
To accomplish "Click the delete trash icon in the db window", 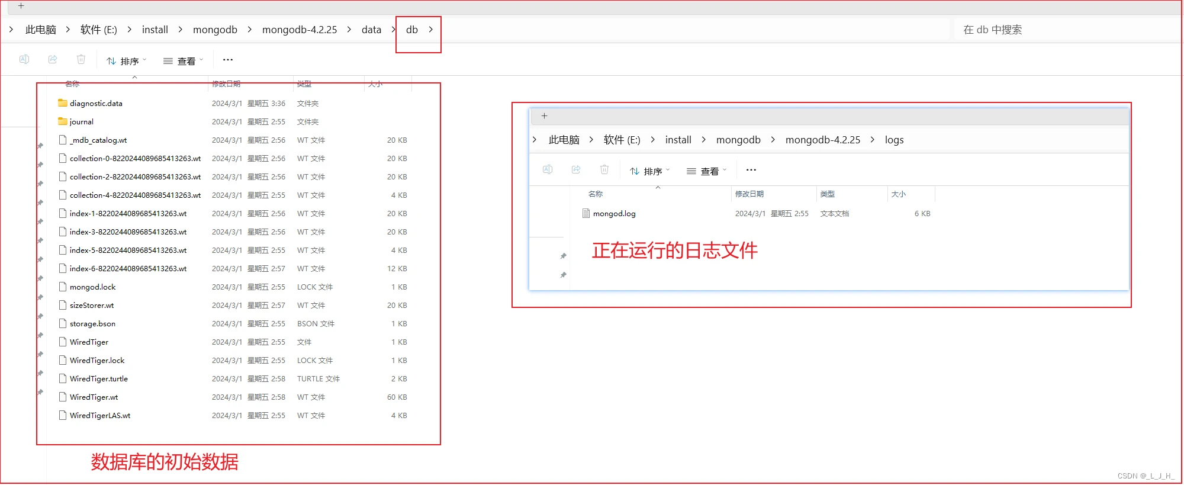I will (x=81, y=59).
